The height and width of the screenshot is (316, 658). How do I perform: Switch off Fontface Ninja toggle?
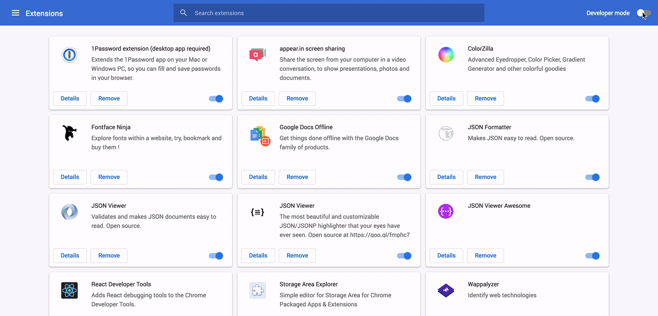216,177
